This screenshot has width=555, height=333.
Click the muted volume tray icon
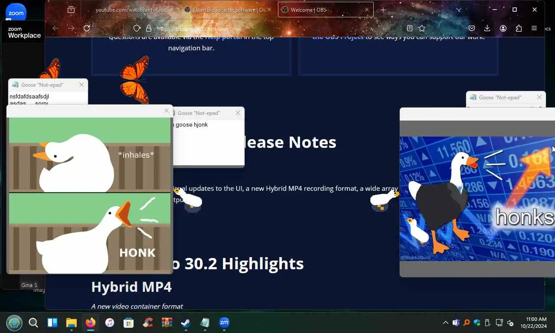[510, 323]
